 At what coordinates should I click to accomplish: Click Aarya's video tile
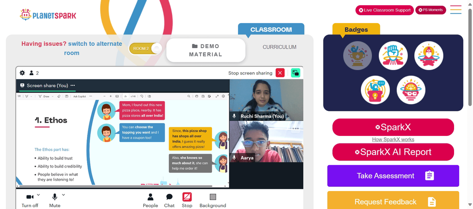point(266,142)
